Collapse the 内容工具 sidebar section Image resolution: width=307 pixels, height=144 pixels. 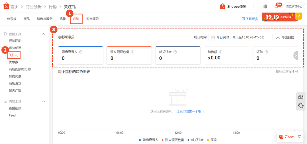tap(44, 102)
